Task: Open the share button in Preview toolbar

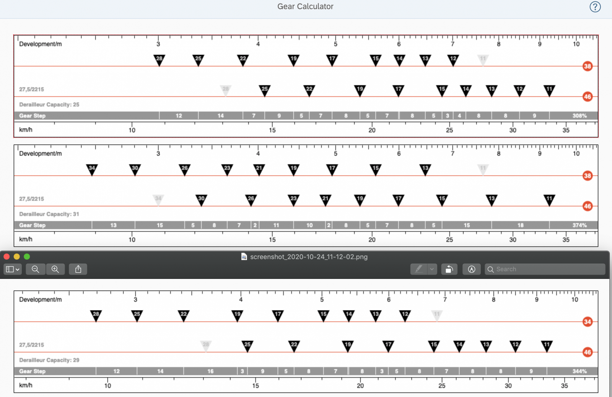Action: 78,269
